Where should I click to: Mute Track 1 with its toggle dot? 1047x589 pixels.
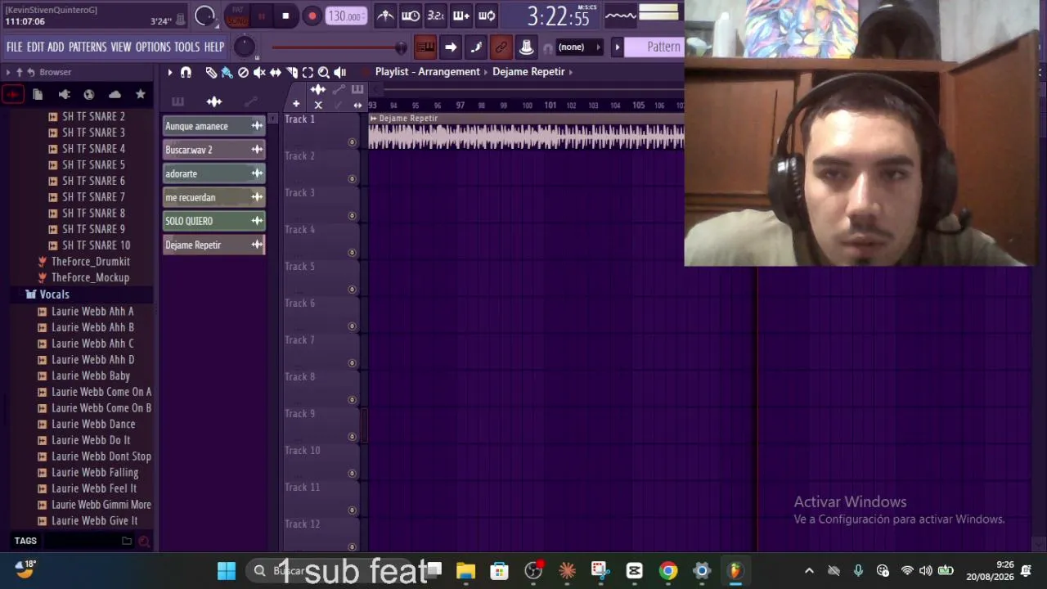point(353,142)
